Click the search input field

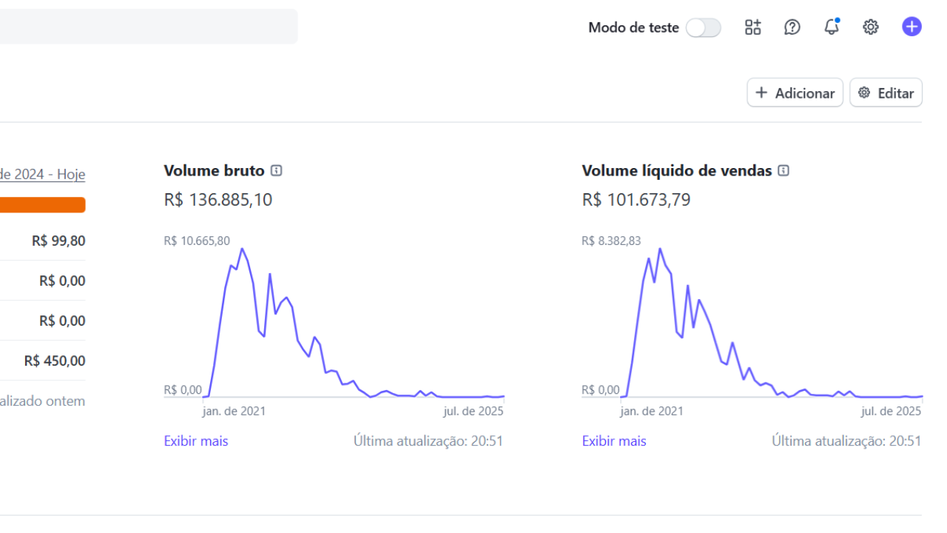pyautogui.click(x=148, y=27)
